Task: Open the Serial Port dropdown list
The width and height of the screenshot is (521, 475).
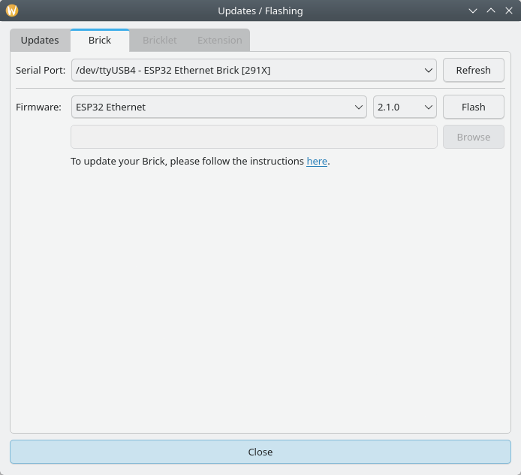Action: click(x=254, y=70)
